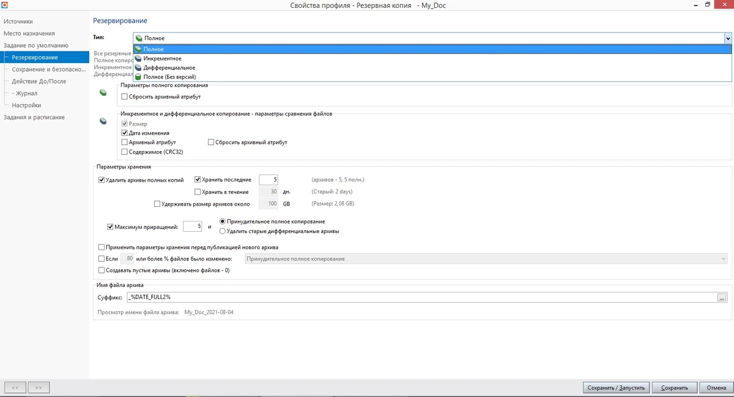Click the 'Хранить последние' count field
The width and height of the screenshot is (734, 397).
tap(269, 180)
